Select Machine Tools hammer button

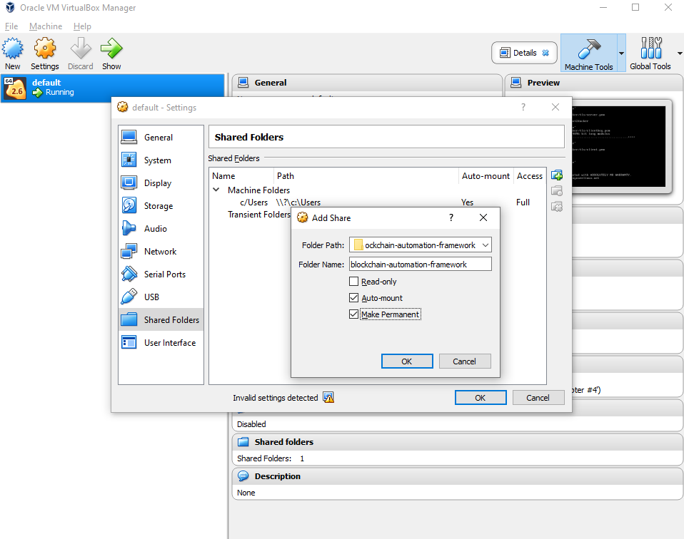coord(589,53)
